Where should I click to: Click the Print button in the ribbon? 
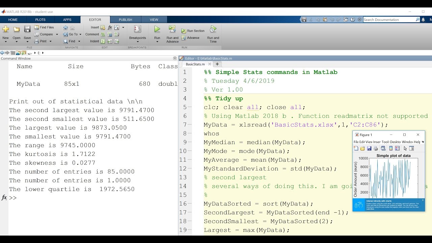(x=40, y=41)
